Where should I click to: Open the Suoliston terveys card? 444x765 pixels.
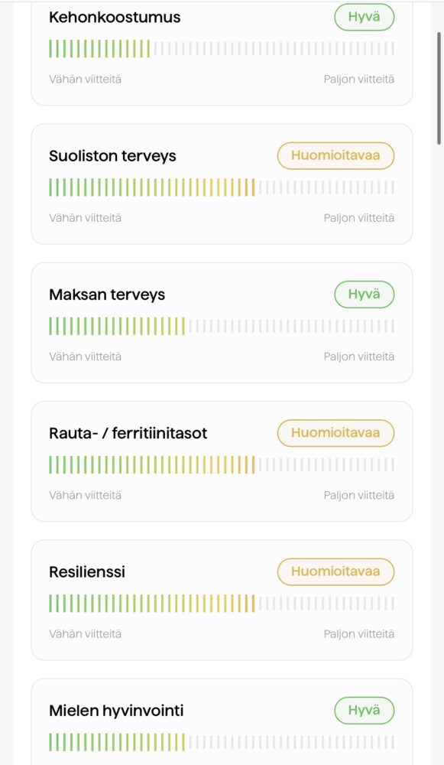pyautogui.click(x=222, y=184)
